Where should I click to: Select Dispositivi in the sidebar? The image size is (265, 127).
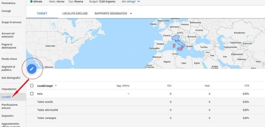(7, 116)
